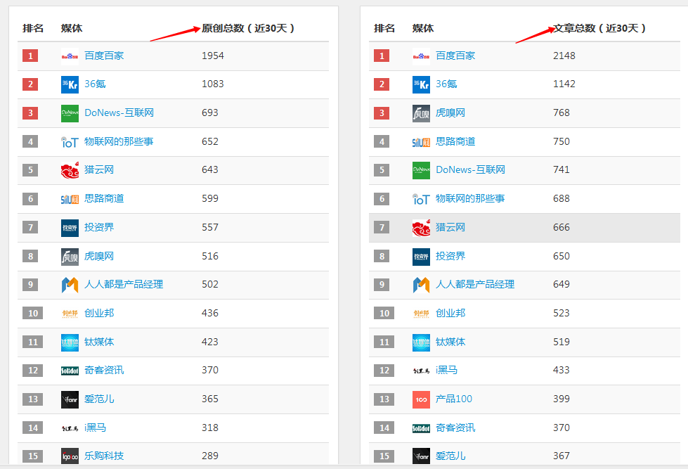Click the 产品100 red logo

[421, 399]
